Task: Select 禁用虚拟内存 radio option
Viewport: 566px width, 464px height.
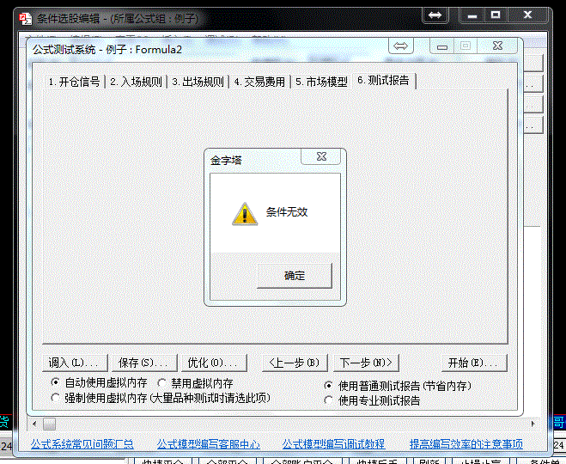Action: 162,382
